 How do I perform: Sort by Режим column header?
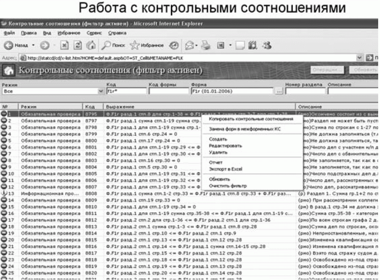pyautogui.click(x=50, y=107)
